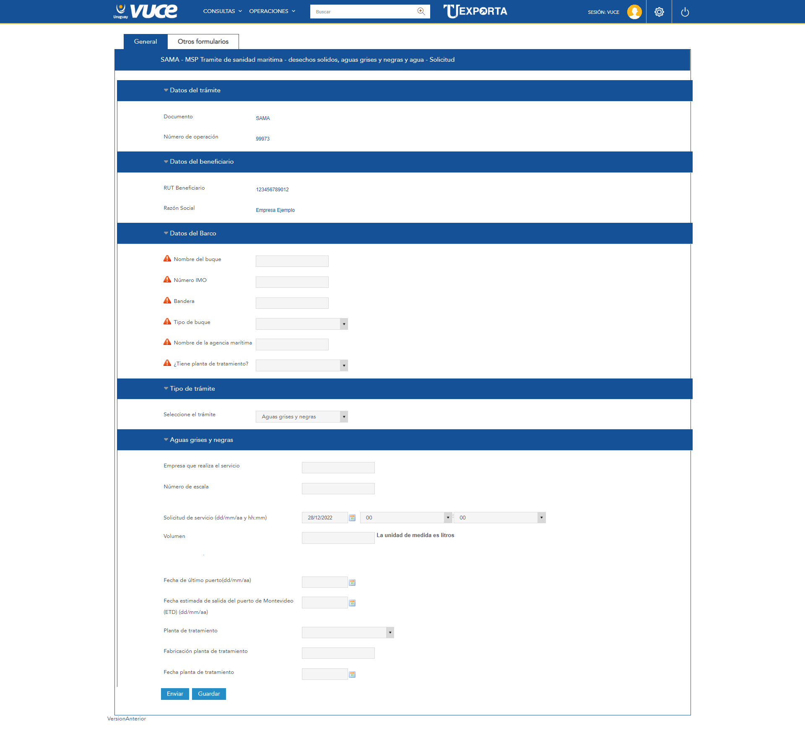Open the CONSULTAS menu

click(222, 11)
